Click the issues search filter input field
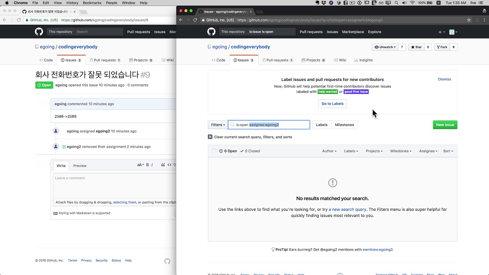Screen dimensions: 489x275 click(x=269, y=125)
